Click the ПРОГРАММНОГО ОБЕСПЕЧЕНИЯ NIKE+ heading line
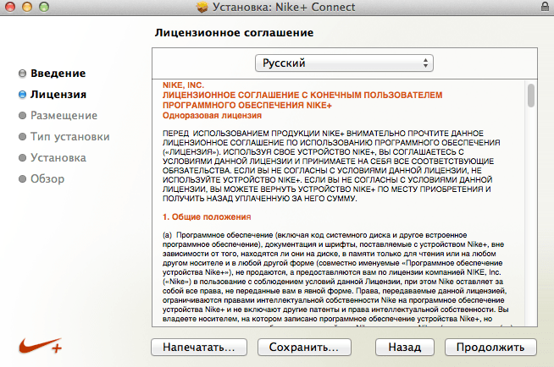The image size is (554, 367). [x=247, y=106]
